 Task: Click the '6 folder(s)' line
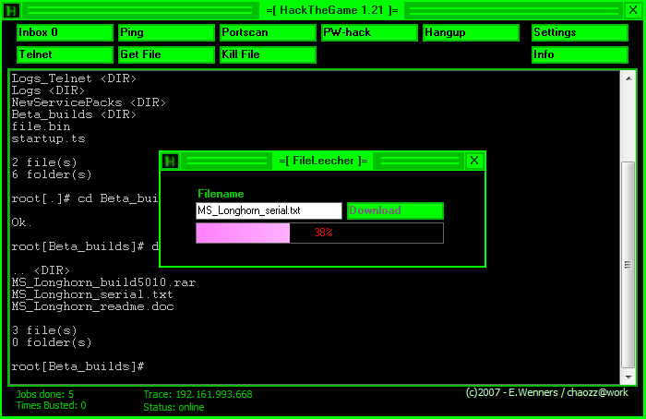pyautogui.click(x=52, y=174)
